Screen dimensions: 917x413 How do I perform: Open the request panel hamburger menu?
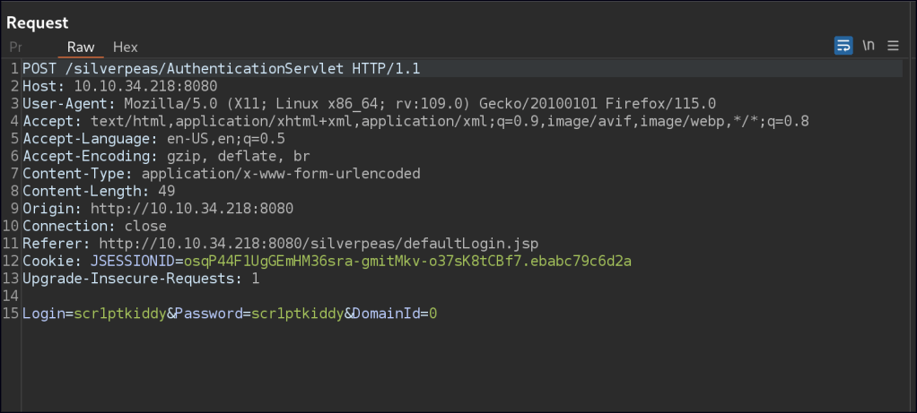(x=893, y=46)
